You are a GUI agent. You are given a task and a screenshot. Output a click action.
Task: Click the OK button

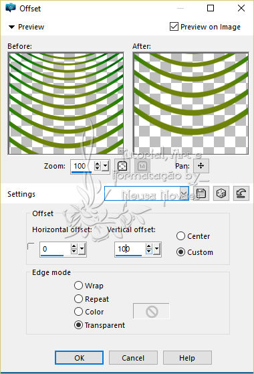[x=79, y=357]
